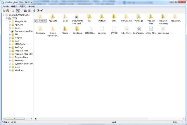Expand AppData node in the tree
187x125 pixels.
tap(10, 25)
